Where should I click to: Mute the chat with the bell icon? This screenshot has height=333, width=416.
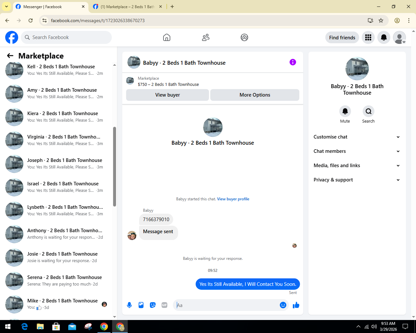pyautogui.click(x=345, y=111)
